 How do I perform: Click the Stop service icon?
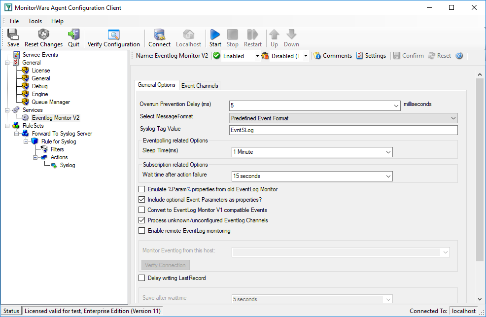233,38
